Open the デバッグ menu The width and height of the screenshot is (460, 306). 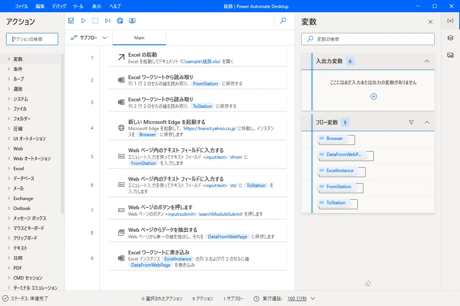[x=59, y=6]
